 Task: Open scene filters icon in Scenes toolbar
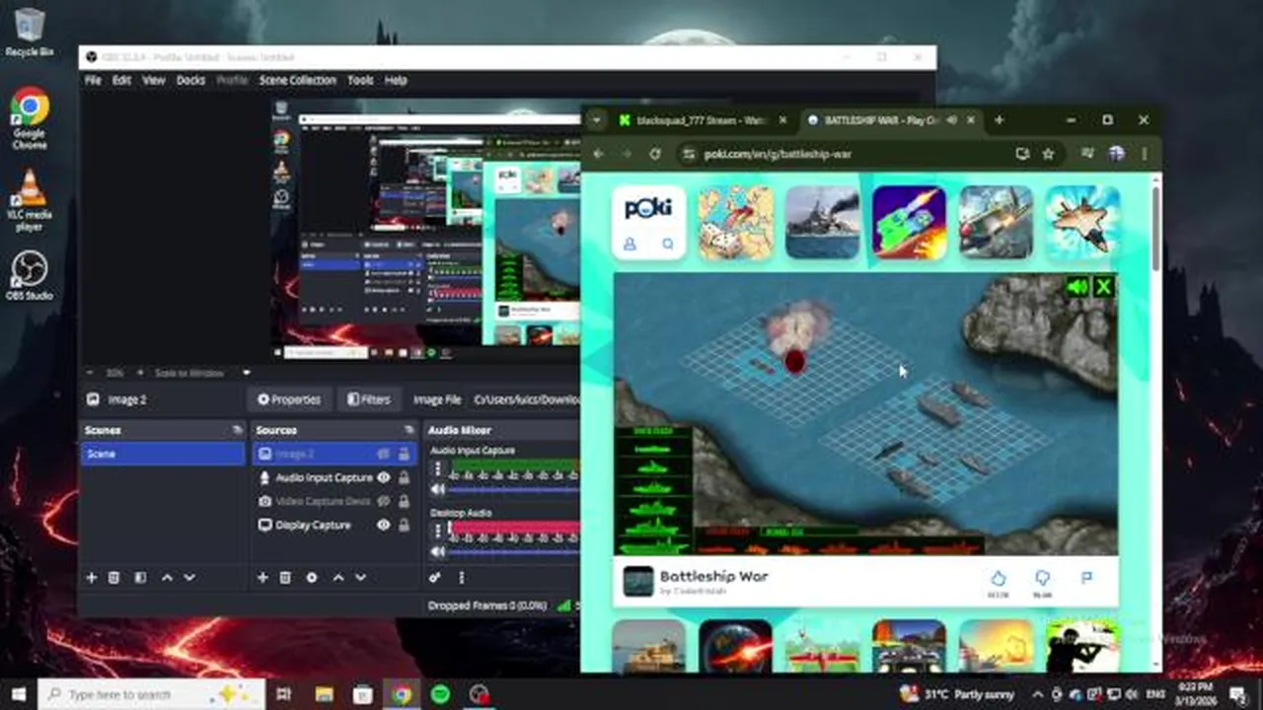[x=140, y=578]
